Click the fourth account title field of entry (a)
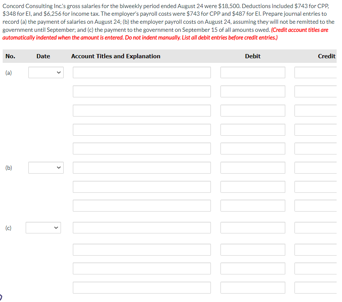The image size is (342, 302). click(142, 130)
